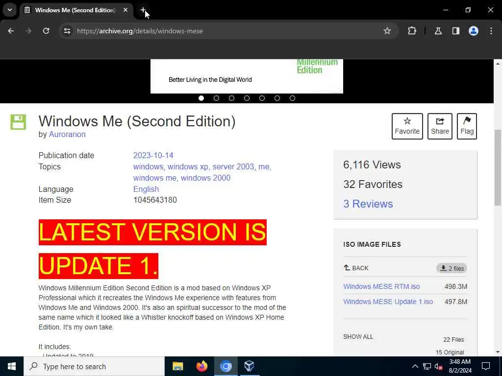This screenshot has height=376, width=502.
Task: Reload the current page
Action: click(x=46, y=31)
